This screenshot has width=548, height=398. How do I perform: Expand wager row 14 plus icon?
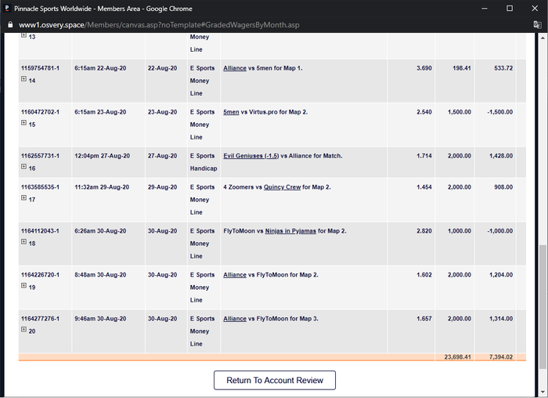23,79
